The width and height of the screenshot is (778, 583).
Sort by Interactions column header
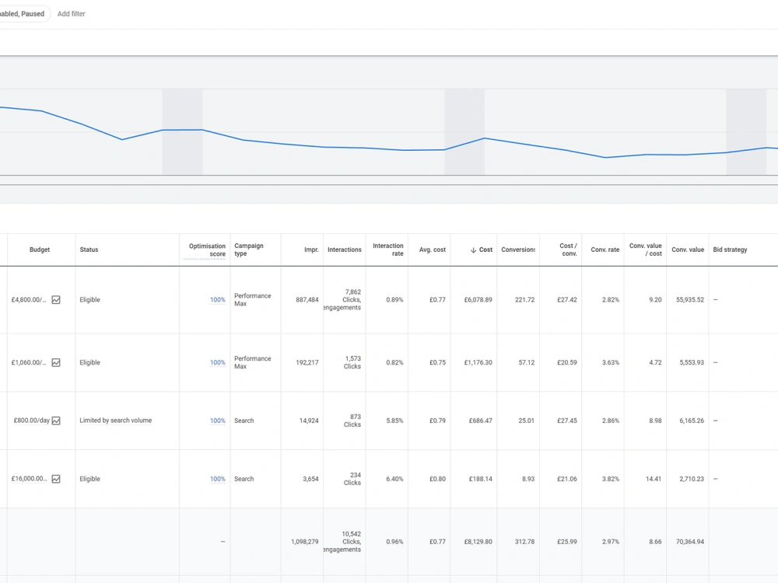(345, 250)
